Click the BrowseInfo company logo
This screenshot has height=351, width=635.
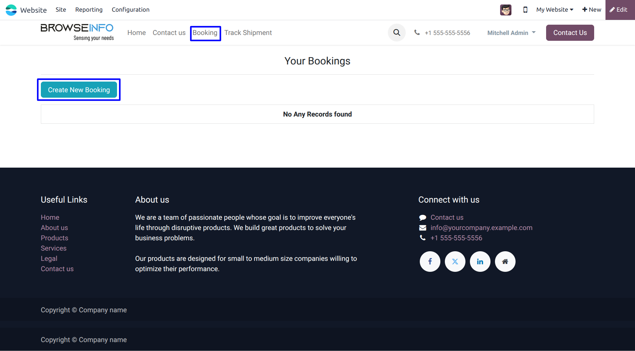[77, 32]
